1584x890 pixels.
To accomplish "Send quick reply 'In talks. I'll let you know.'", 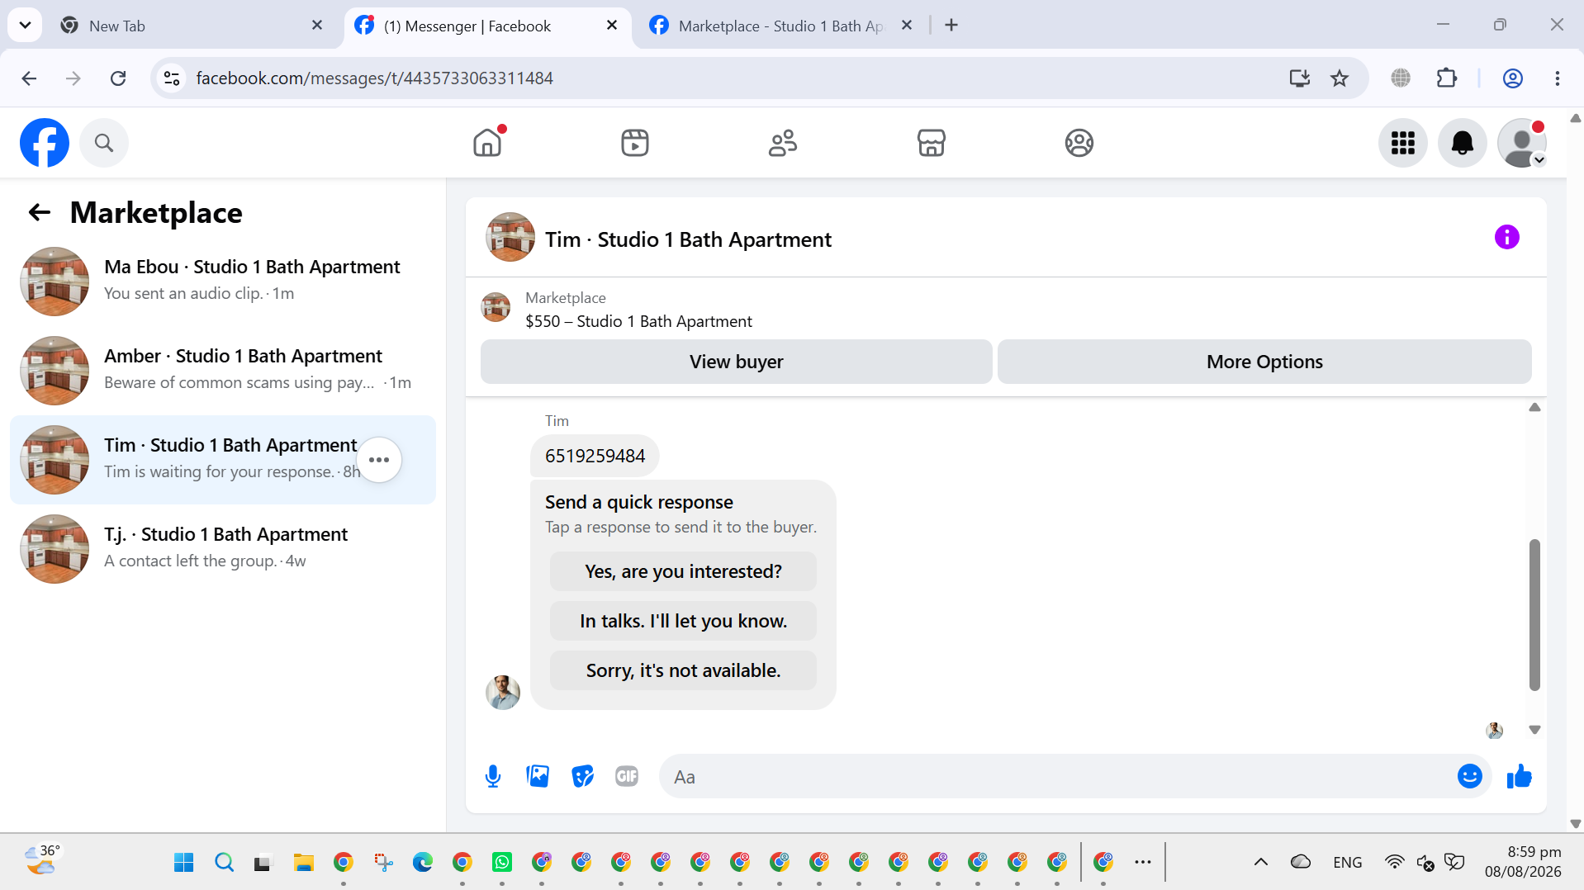I will pyautogui.click(x=683, y=621).
